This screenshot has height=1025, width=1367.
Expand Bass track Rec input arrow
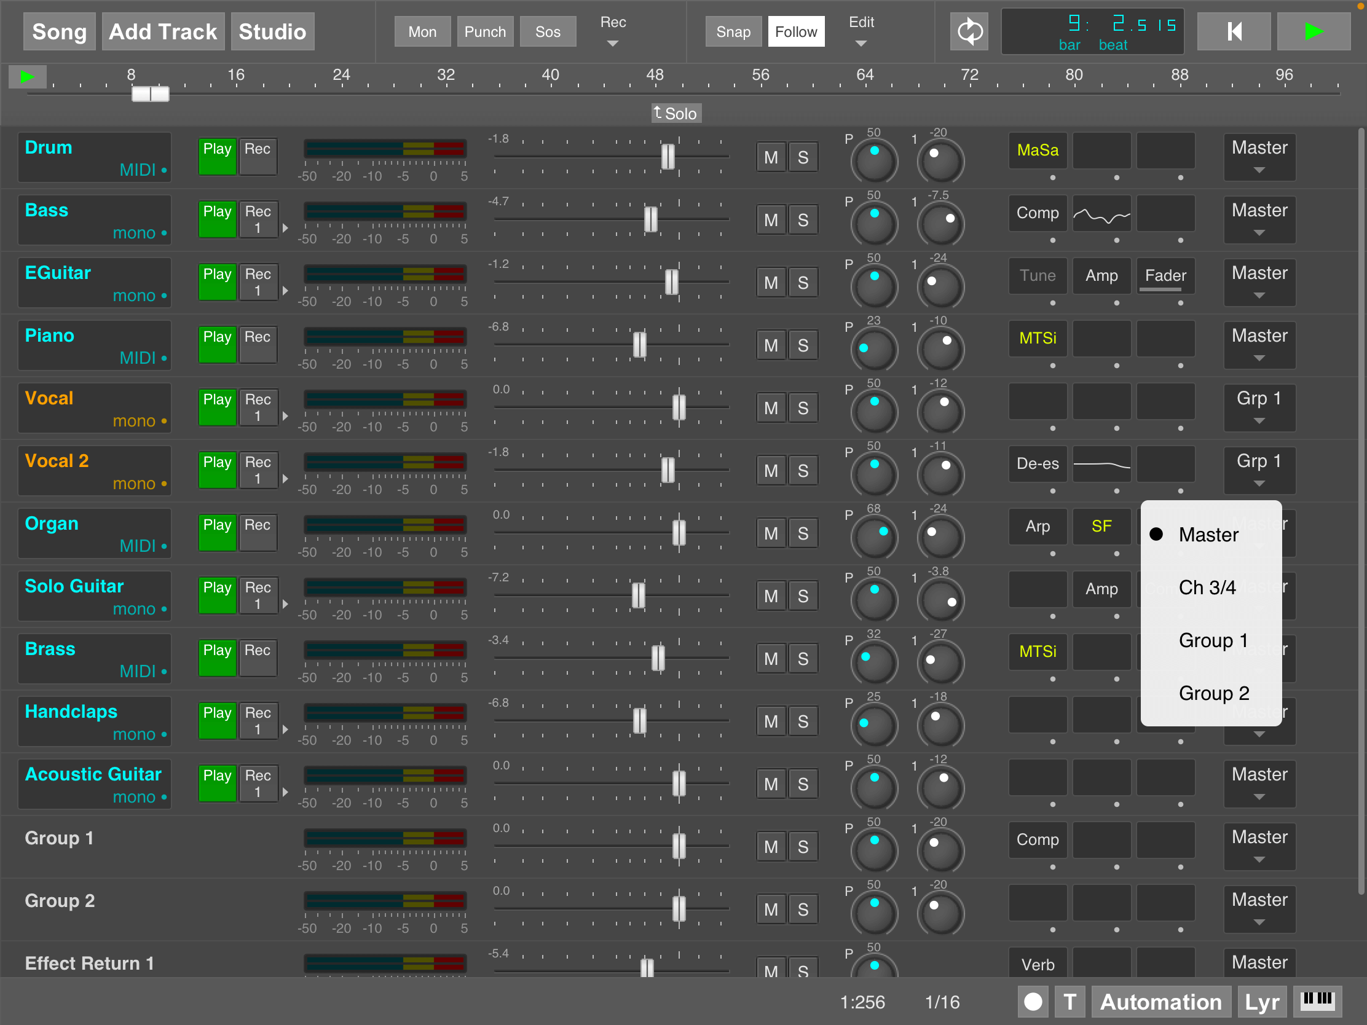tap(285, 228)
